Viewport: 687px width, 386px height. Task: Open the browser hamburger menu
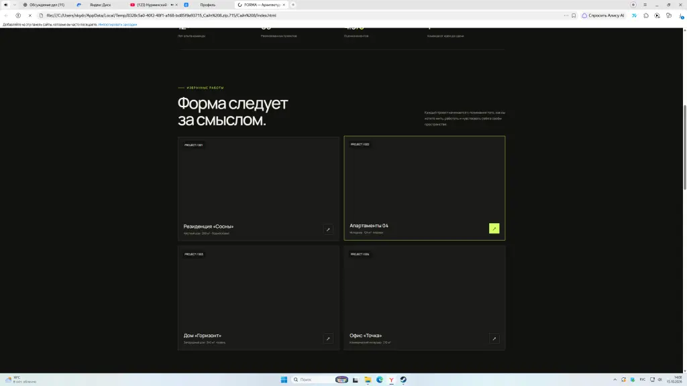[x=645, y=5]
